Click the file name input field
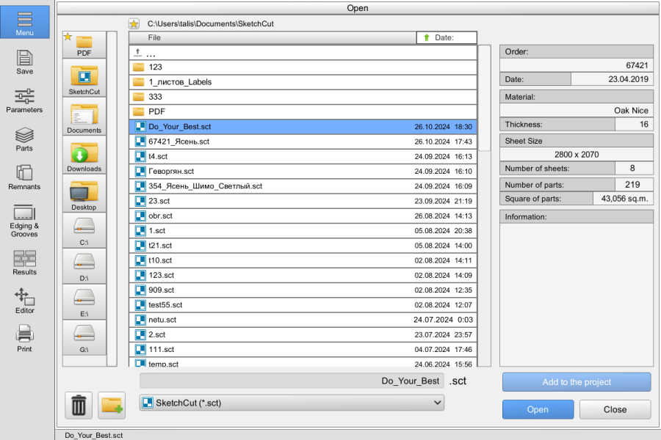 (x=292, y=381)
